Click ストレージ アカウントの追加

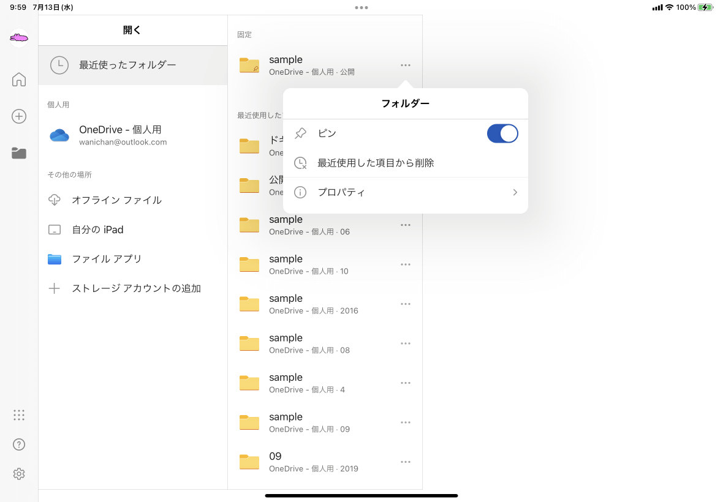[136, 288]
